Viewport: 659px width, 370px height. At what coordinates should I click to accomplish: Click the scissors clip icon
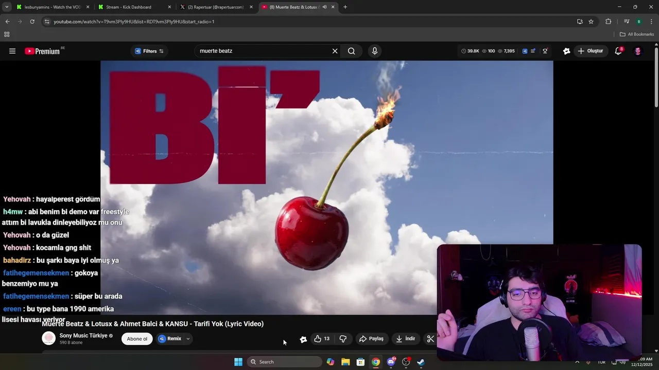(430, 339)
